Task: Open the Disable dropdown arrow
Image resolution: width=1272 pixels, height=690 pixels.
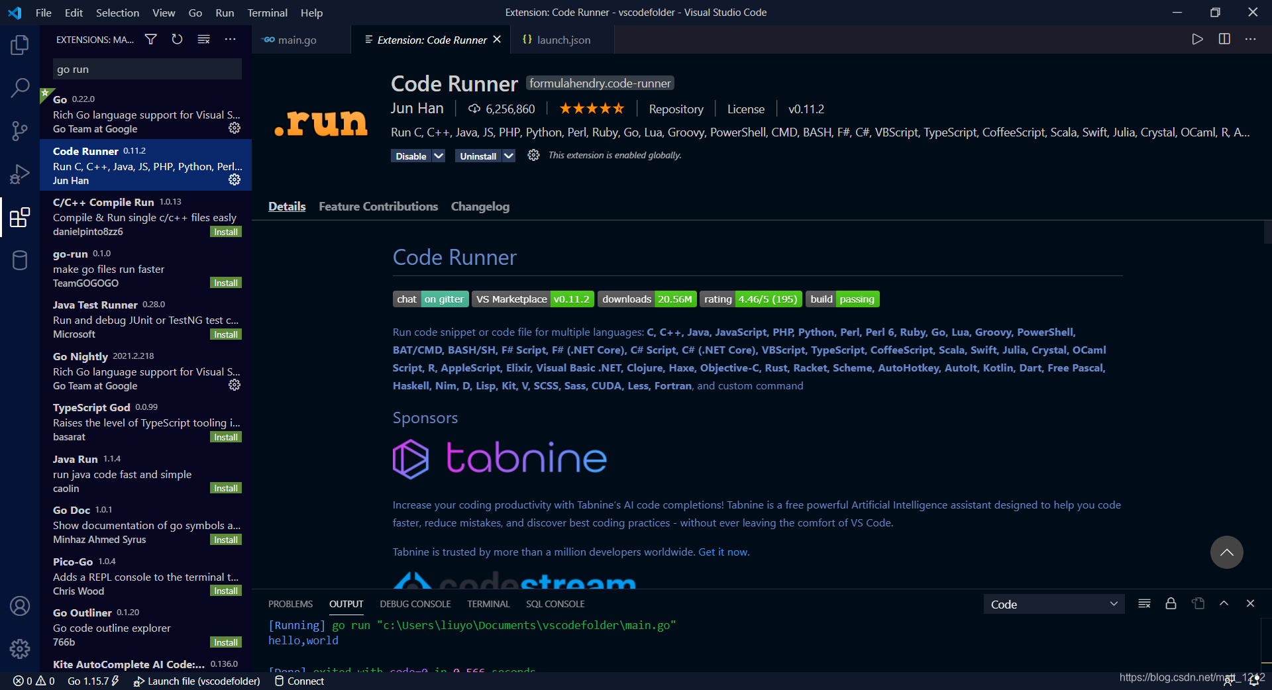Action: tap(439, 156)
